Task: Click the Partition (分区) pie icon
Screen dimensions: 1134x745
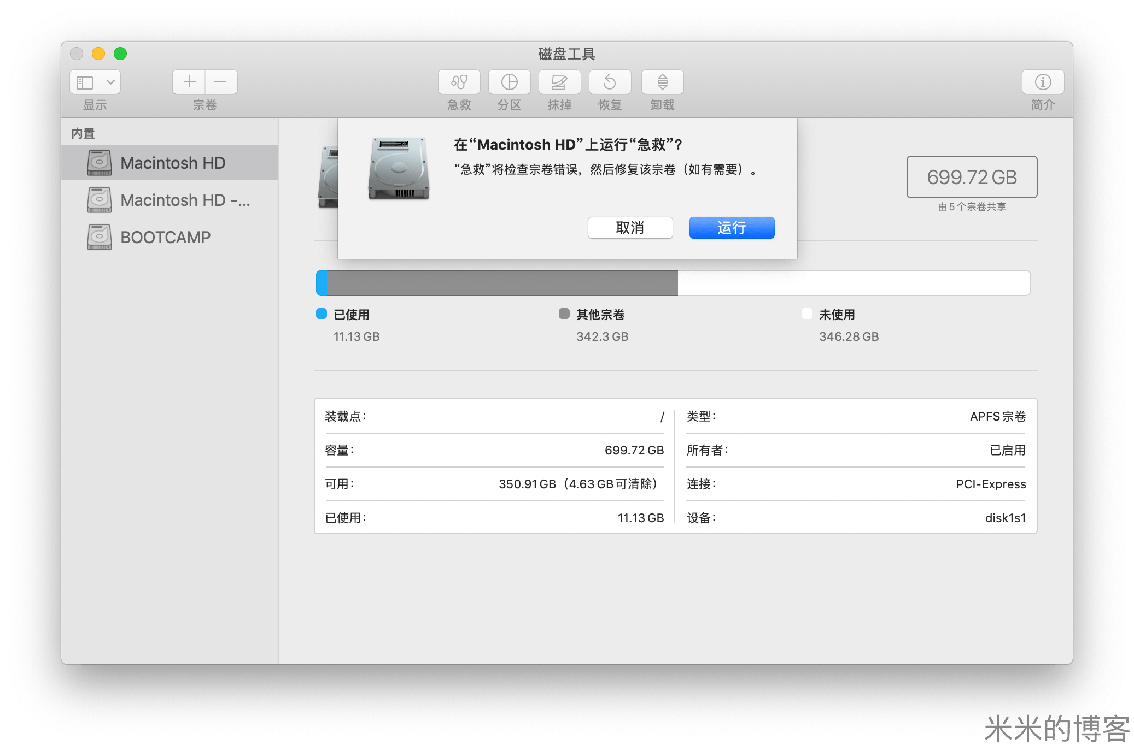Action: [509, 82]
